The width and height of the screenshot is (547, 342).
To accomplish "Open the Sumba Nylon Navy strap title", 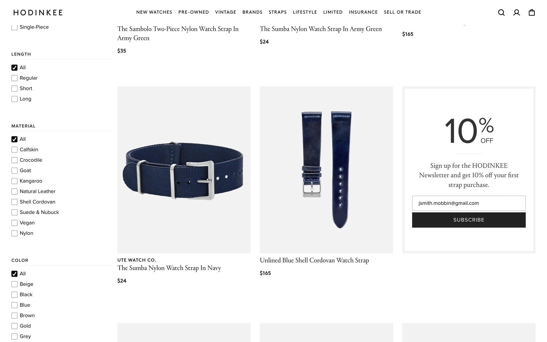I will click(x=169, y=268).
